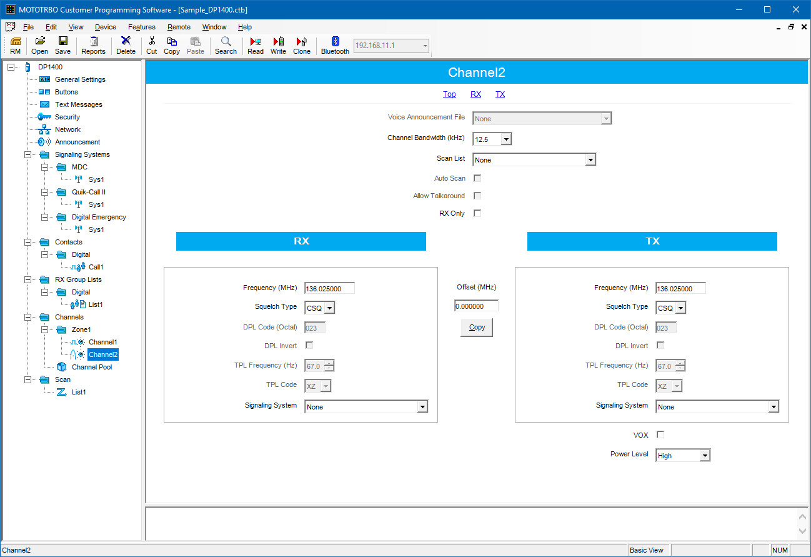Click the Copy button under Offset
The width and height of the screenshot is (811, 557).
(477, 328)
